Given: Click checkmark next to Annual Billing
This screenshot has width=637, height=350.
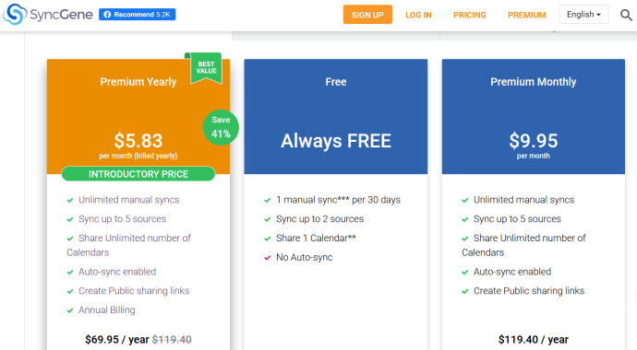Looking at the screenshot, I should (x=70, y=310).
